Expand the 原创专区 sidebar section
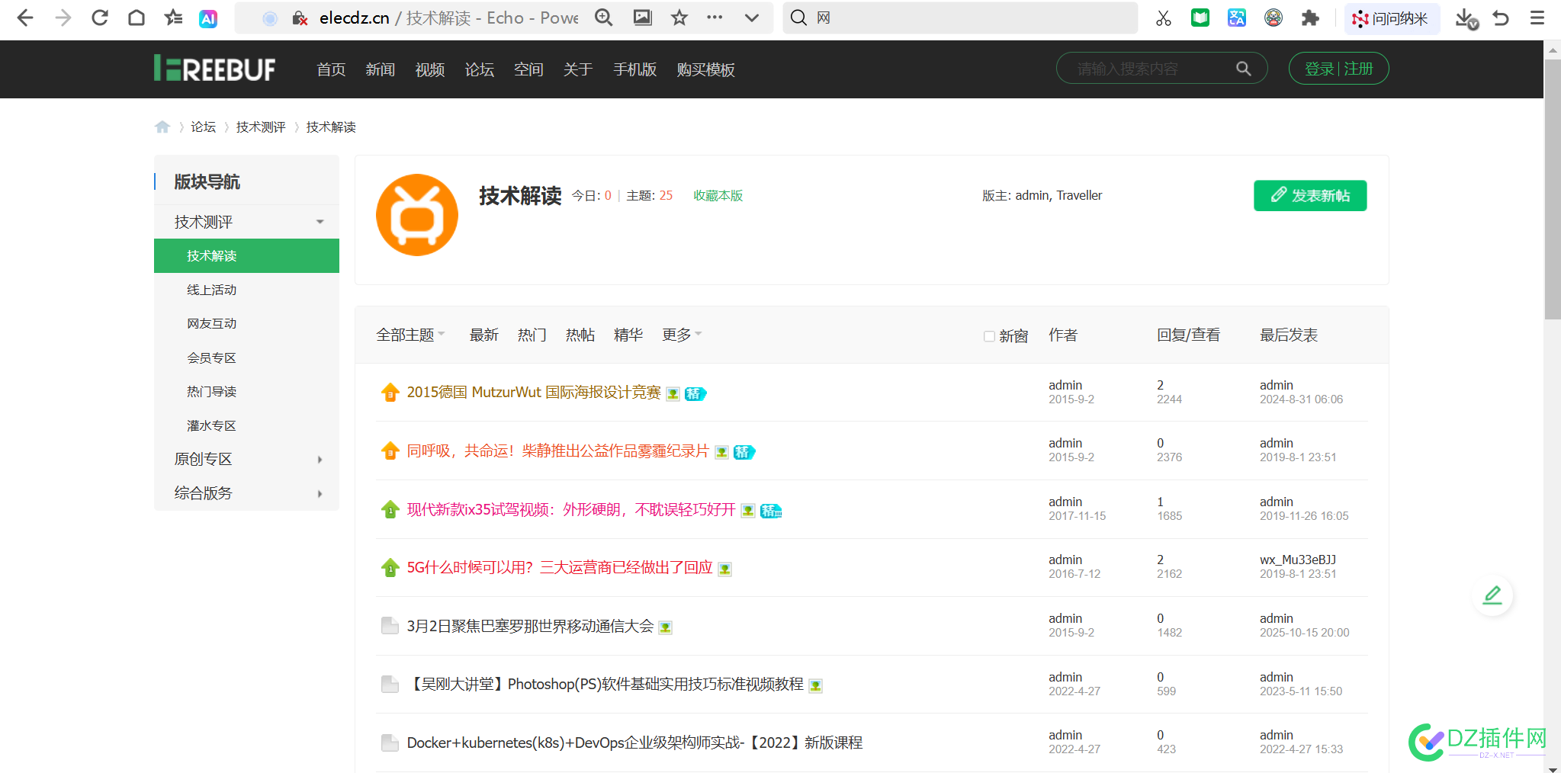The image size is (1561, 773). pos(320,459)
